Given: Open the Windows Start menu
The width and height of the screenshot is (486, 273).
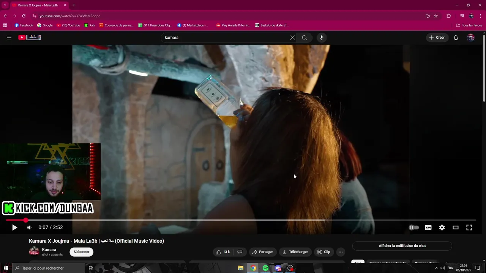Looking at the screenshot, I should tap(6, 268).
